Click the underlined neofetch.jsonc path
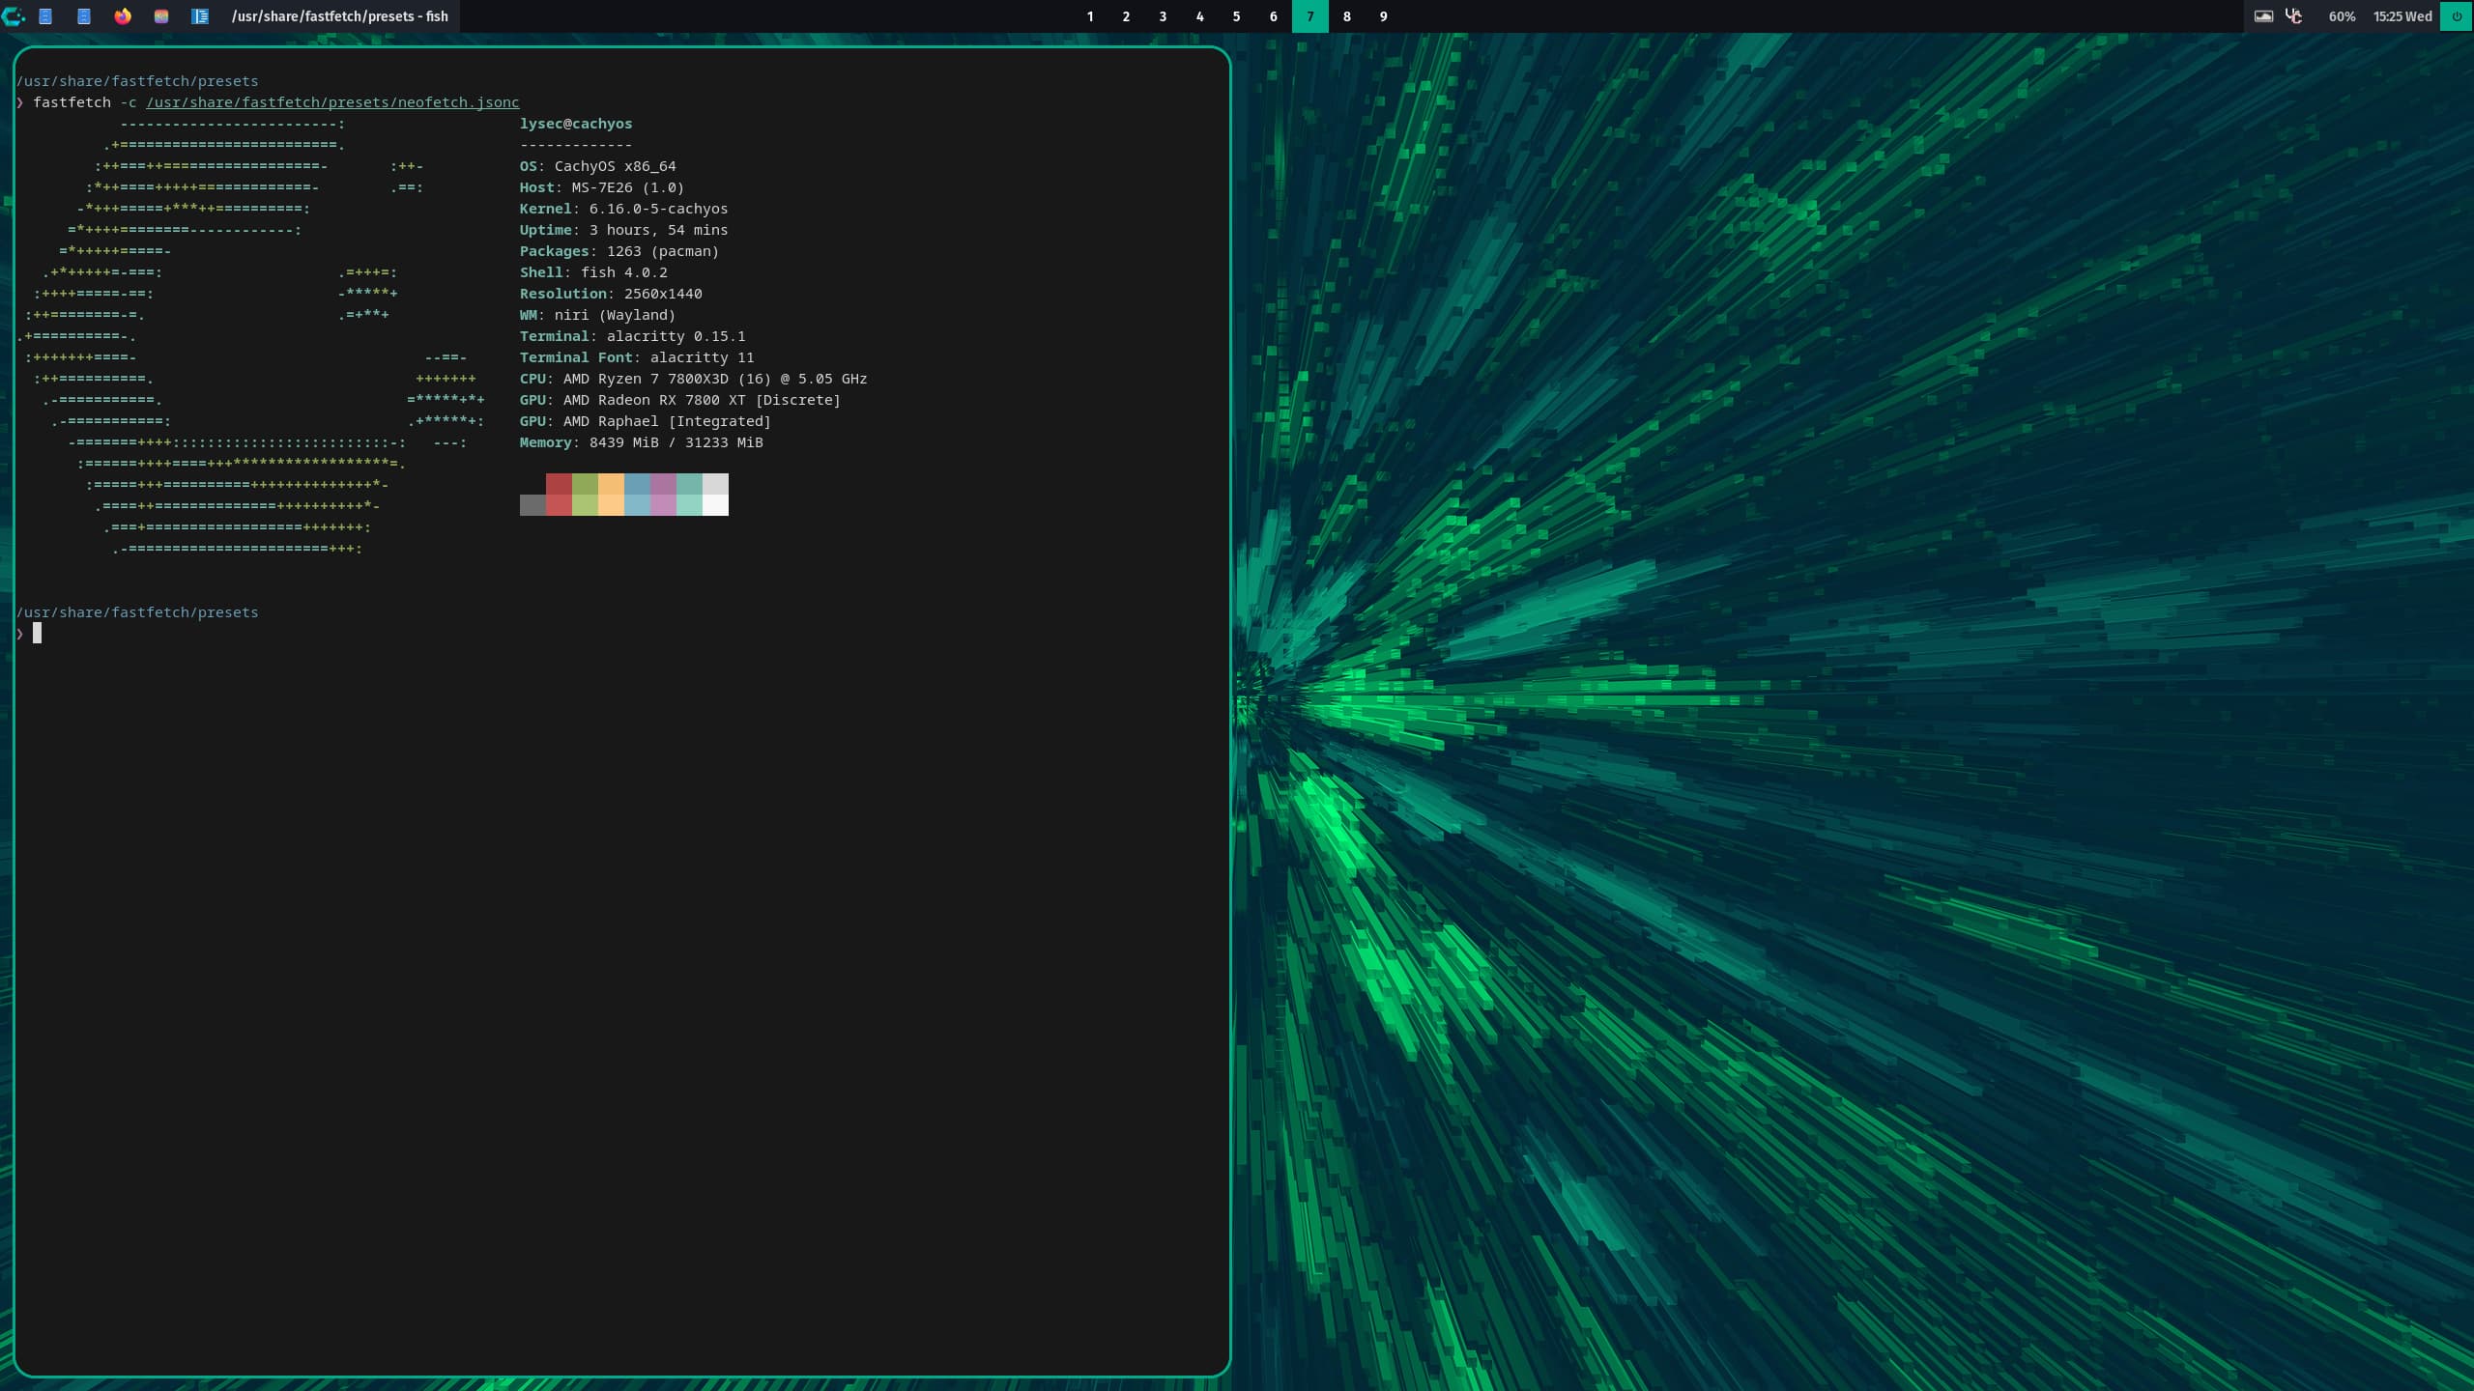 pyautogui.click(x=332, y=102)
